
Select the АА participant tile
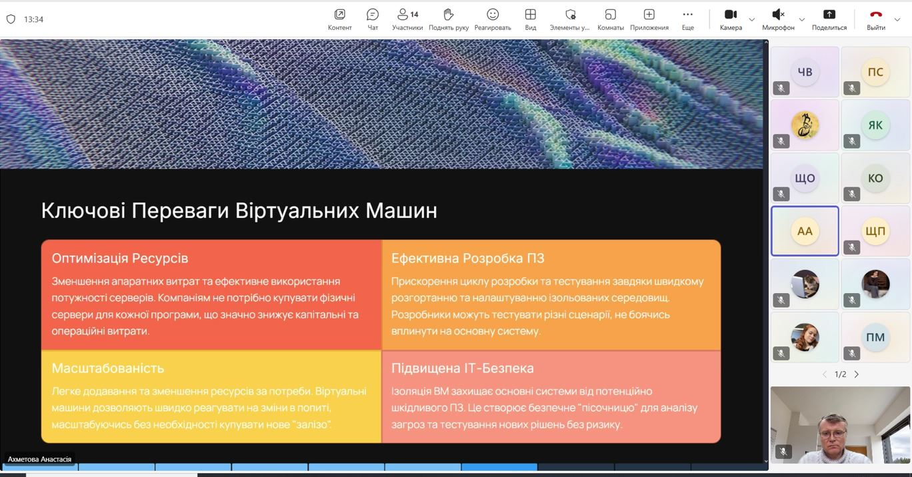click(805, 231)
